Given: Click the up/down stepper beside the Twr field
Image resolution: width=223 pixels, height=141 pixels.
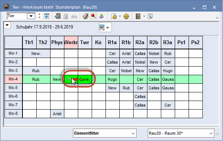Looking at the screenshot, I should click(39, 16).
